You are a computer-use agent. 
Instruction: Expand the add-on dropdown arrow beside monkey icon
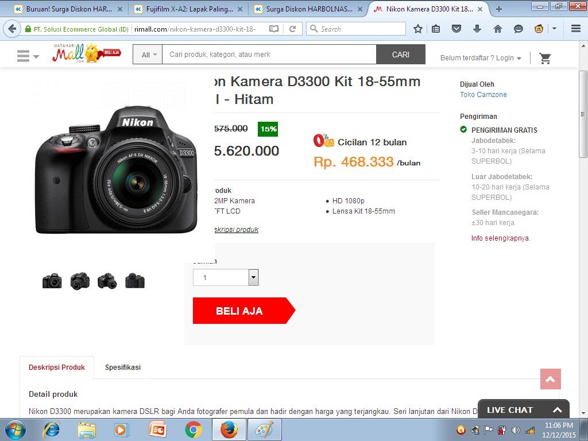coord(554,29)
